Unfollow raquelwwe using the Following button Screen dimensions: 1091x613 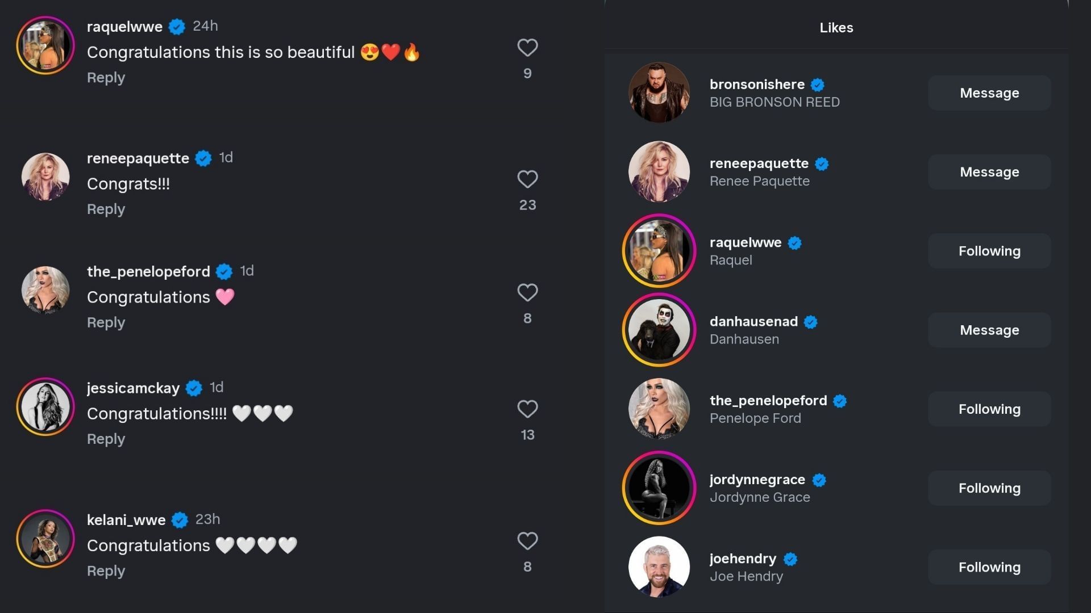[x=989, y=250]
